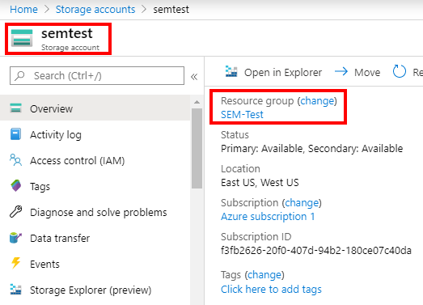Click the sidebar scrollbar thumb
The image size is (423, 305).
197,148
